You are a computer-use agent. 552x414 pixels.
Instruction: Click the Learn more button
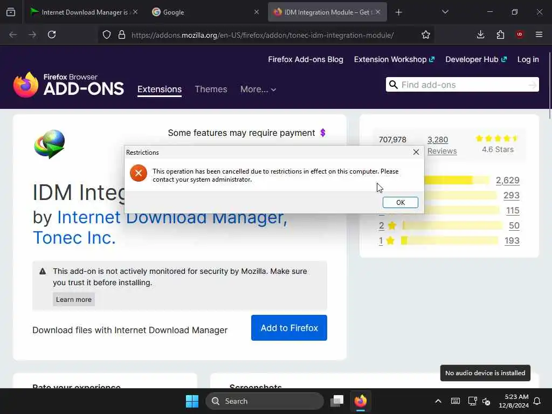coord(73,299)
